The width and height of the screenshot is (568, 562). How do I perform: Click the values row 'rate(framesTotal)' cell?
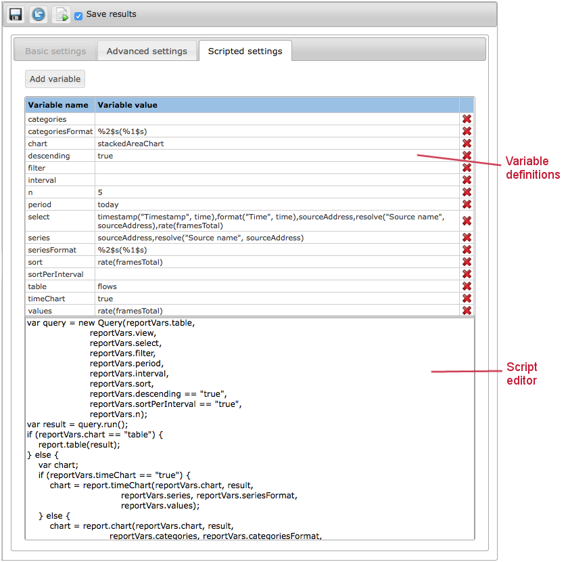click(277, 311)
